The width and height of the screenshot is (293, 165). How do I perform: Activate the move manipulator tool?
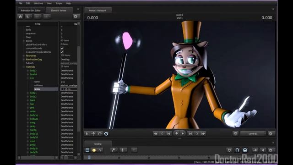pyautogui.click(x=93, y=134)
